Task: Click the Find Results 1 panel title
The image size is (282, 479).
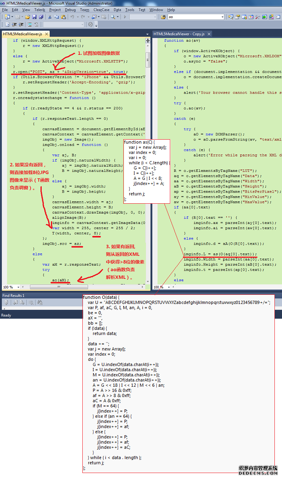Action: [x=14, y=296]
